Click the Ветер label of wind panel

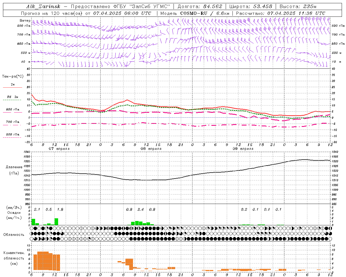point(25,21)
